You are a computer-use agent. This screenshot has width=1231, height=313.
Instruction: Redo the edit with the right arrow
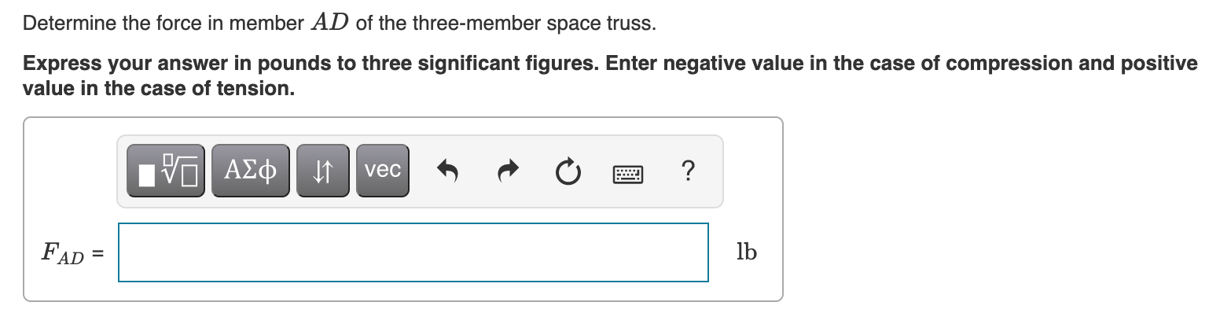[509, 170]
